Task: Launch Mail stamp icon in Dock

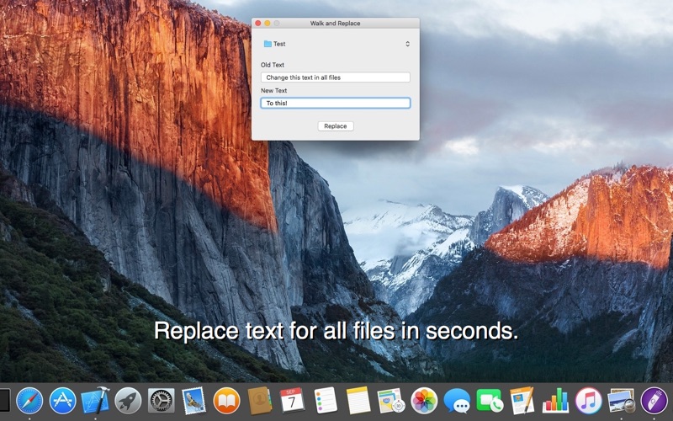Action: coord(193,401)
